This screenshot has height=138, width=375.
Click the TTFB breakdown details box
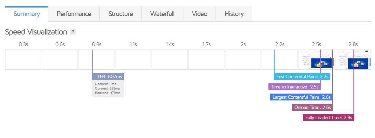pos(108,88)
